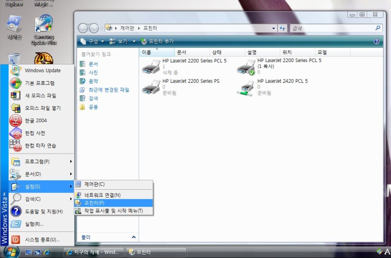Click 시스템 종료(U)...
The width and height of the screenshot is (391, 258).
[42, 240]
